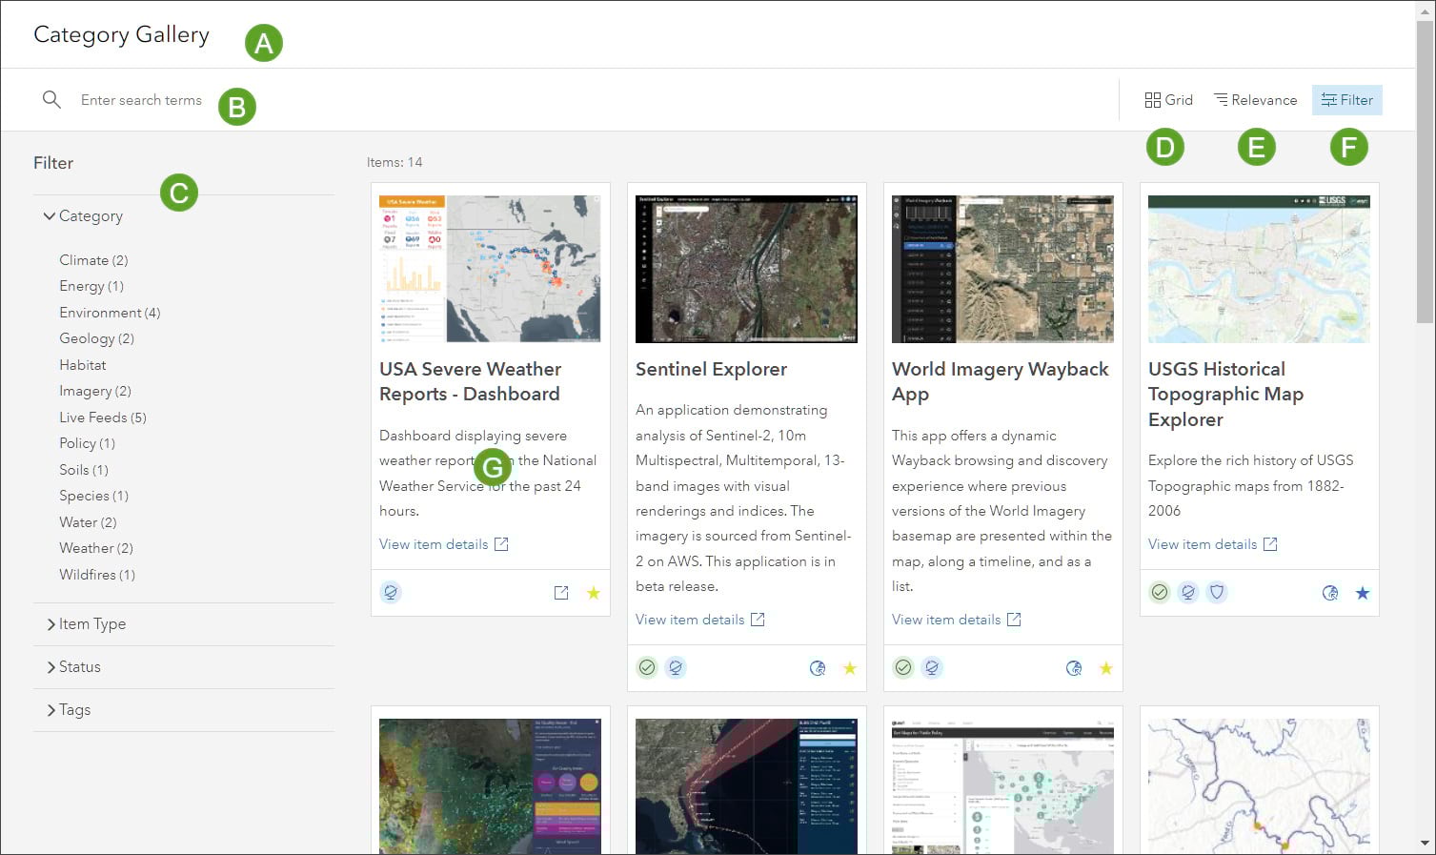The height and width of the screenshot is (855, 1436).
Task: Click the vertical scrollbar thumb
Action: pos(1426,172)
